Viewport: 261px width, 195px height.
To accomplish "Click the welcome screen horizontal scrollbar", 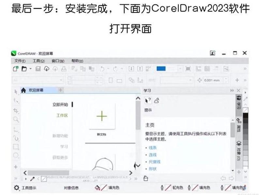I will 48,173.
